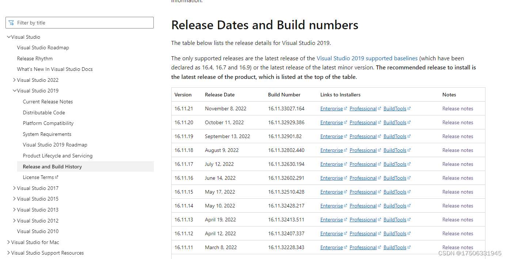
Task: Click external icon beside BuildTools 16.11.18
Action: pos(409,150)
